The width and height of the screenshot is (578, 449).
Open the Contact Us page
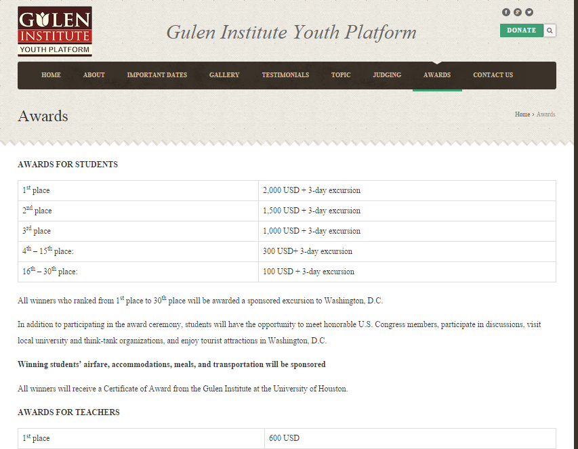click(x=493, y=75)
